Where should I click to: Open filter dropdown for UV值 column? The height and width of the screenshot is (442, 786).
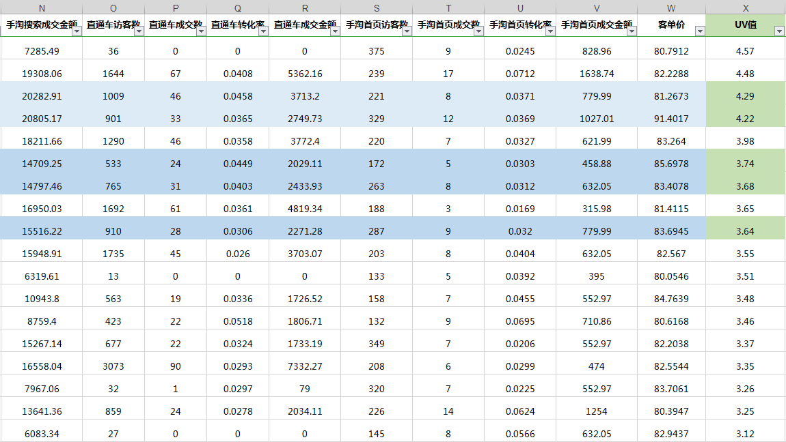point(779,31)
